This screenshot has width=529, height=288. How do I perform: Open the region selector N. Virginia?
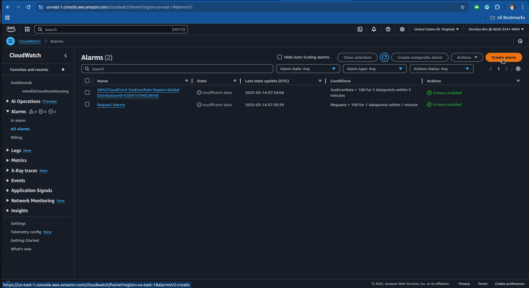tap(436, 29)
